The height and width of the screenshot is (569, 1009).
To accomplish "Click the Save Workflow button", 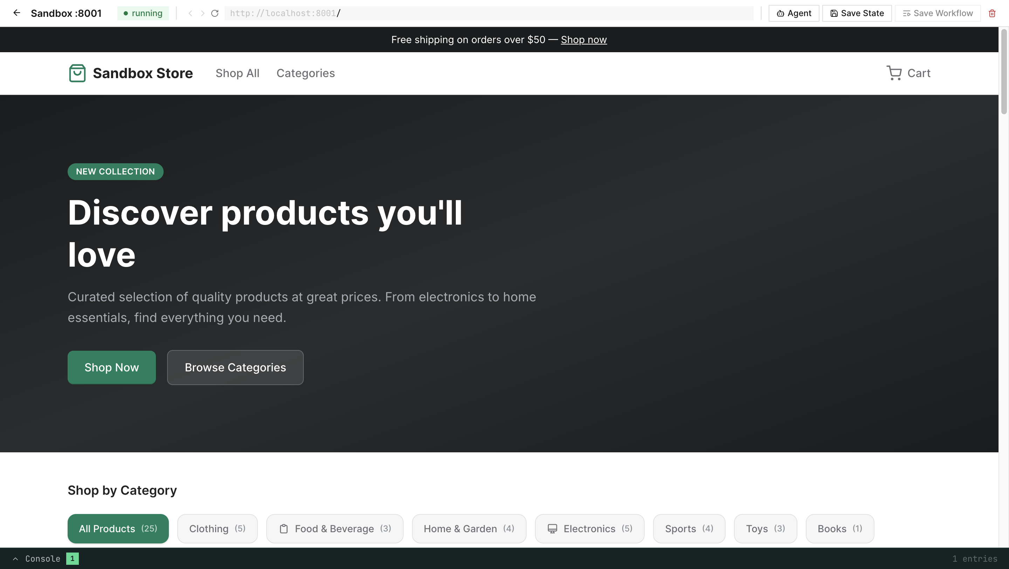I will pyautogui.click(x=937, y=13).
